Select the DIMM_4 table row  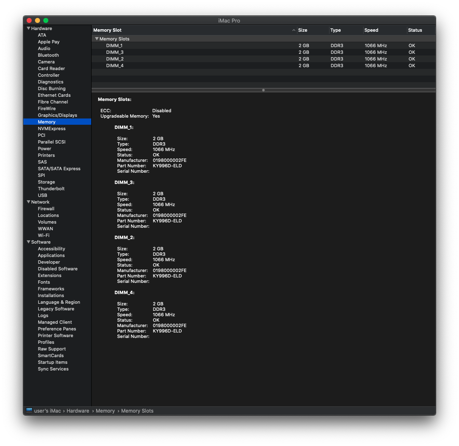click(x=264, y=66)
